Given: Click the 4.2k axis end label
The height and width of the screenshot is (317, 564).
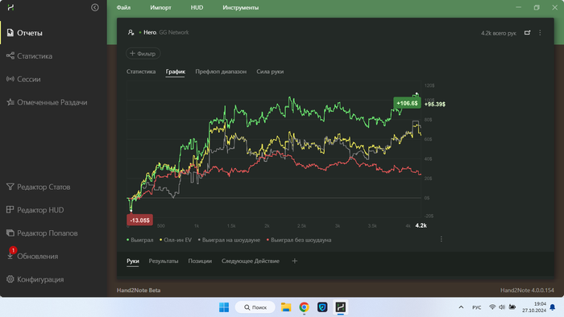Looking at the screenshot, I should [x=421, y=225].
